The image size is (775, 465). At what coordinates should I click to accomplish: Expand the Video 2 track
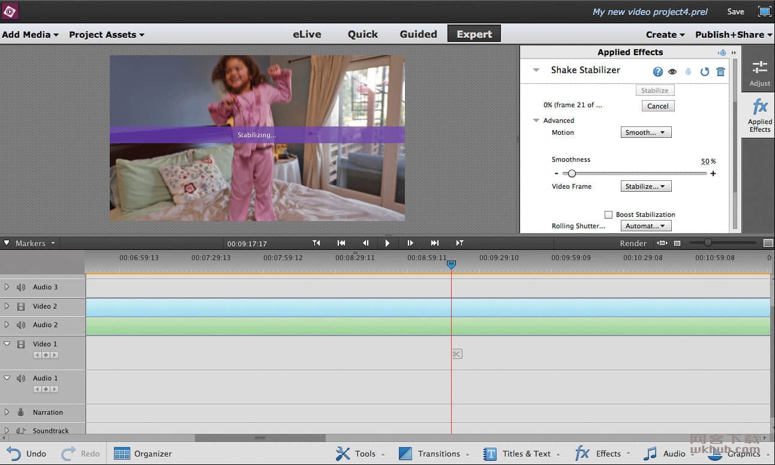tap(7, 306)
